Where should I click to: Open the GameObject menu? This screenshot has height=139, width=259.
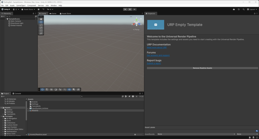(x=21, y=5)
